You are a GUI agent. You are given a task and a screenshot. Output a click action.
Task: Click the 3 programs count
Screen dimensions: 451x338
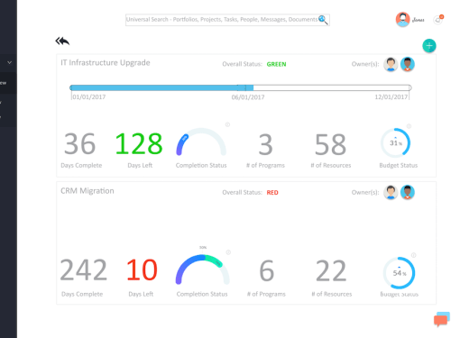[265, 144]
